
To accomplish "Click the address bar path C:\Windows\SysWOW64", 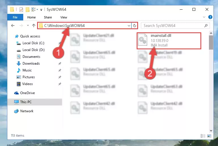I will (x=64, y=26).
